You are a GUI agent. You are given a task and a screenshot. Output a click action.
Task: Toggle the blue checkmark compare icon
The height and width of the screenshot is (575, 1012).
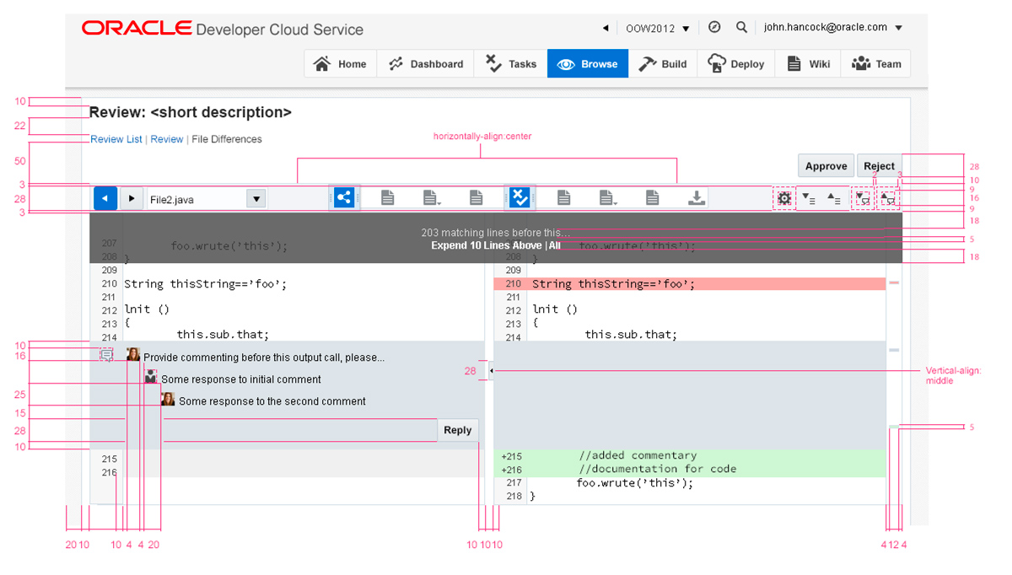tap(519, 198)
